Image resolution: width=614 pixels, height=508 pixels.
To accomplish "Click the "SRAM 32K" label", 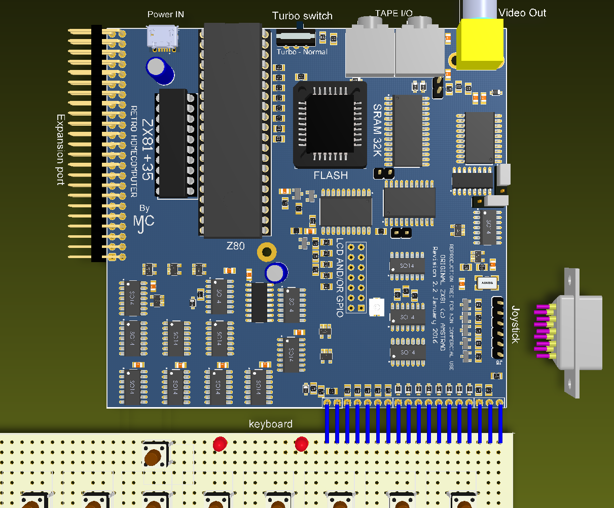I will 378,130.
